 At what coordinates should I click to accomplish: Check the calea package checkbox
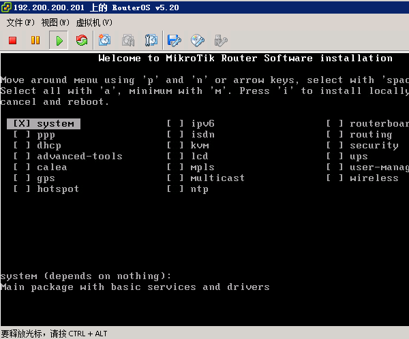click(x=22, y=167)
